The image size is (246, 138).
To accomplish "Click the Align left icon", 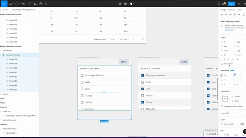I will 222,15.
